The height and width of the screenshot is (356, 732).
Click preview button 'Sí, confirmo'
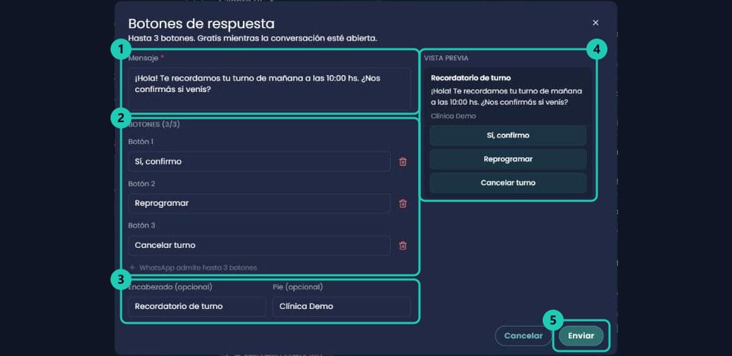point(508,136)
